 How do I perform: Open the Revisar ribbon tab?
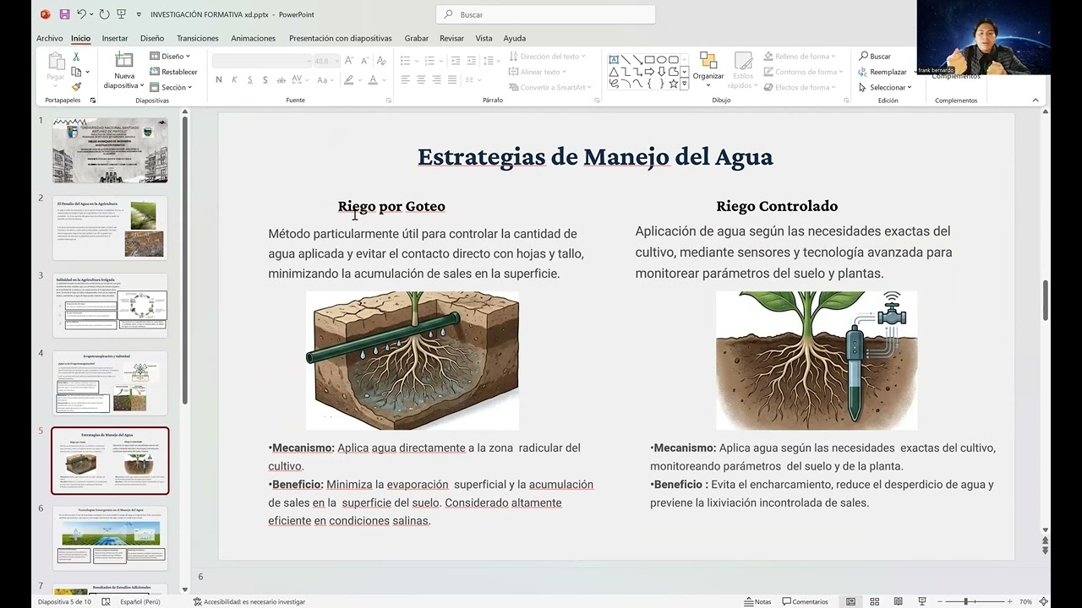(451, 38)
